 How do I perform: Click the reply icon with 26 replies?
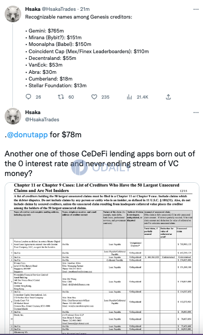tap(28, 97)
